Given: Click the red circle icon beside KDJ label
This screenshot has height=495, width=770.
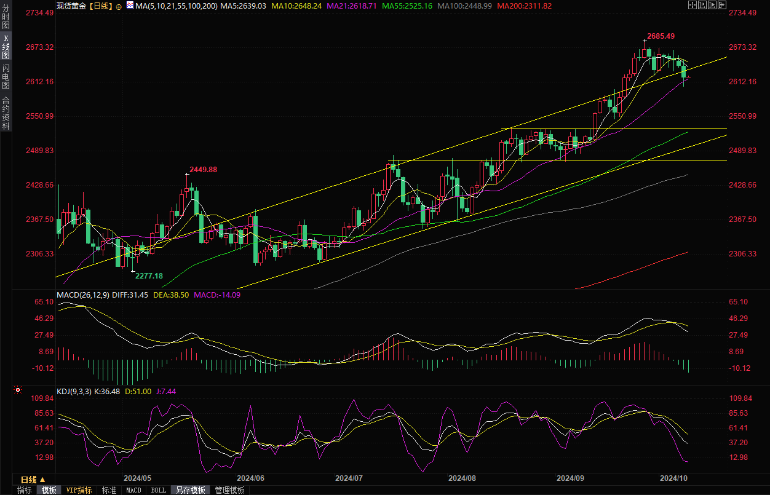Looking at the screenshot, I should point(18,390).
